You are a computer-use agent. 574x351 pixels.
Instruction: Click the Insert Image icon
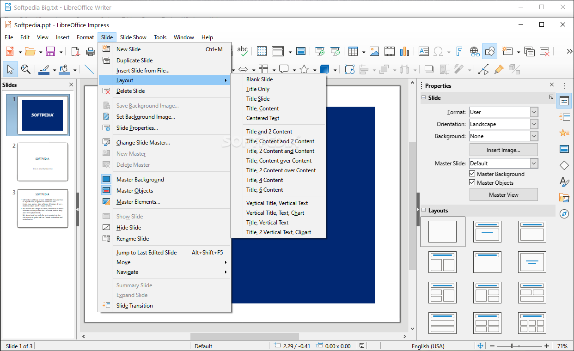(x=374, y=51)
